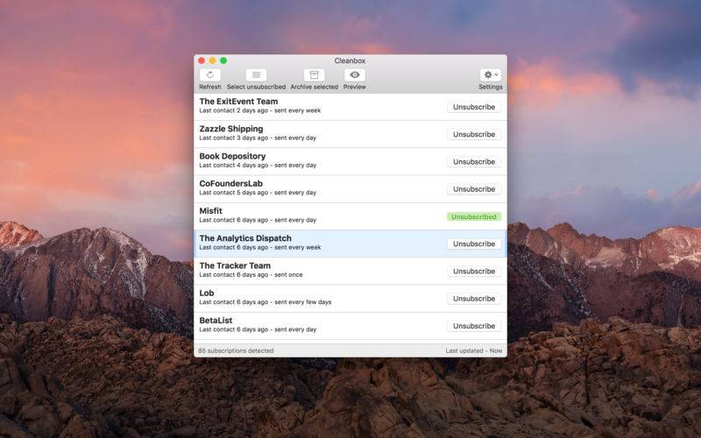
Task: Select the CoFoundersLab row name
Action: (x=230, y=184)
